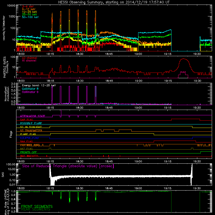The width and height of the screenshot is (215, 215).
Task: Click '19:00' time tick under particle rates plot
Action: click(138, 81)
